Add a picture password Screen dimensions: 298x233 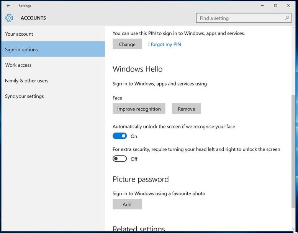127,204
